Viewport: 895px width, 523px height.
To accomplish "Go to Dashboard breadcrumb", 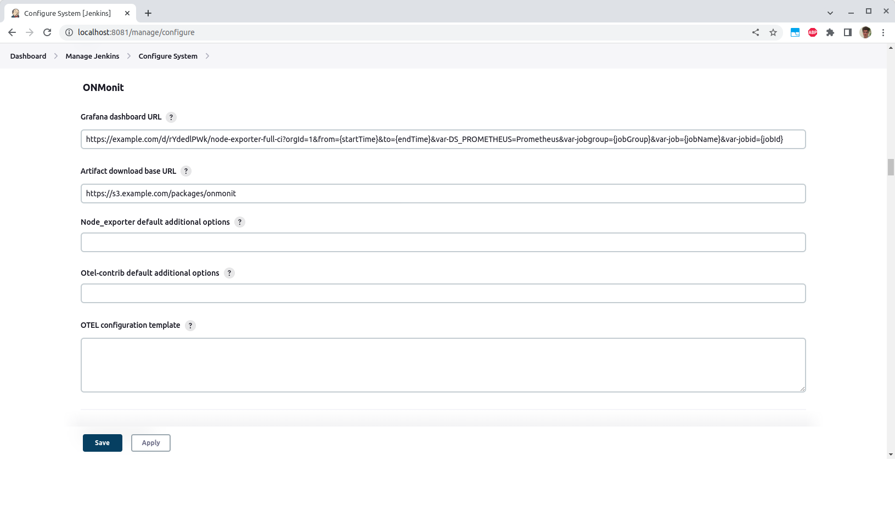I will tap(28, 56).
